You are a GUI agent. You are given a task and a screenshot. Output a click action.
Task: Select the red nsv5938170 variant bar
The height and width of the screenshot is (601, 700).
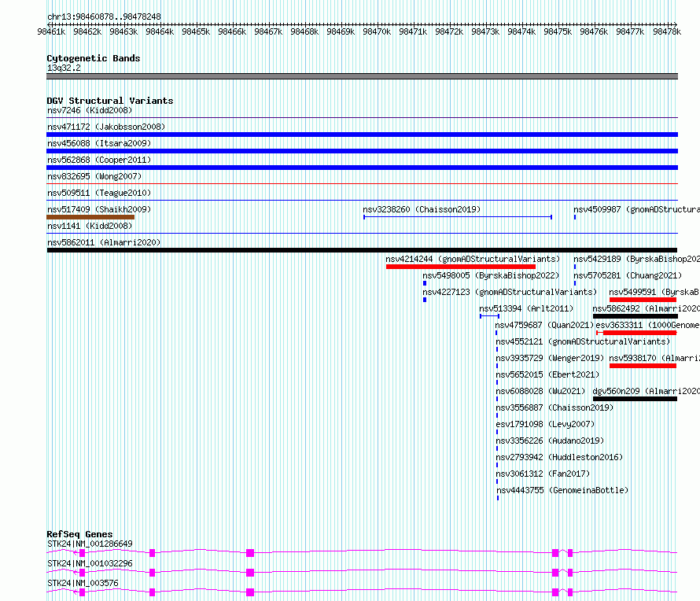click(643, 366)
